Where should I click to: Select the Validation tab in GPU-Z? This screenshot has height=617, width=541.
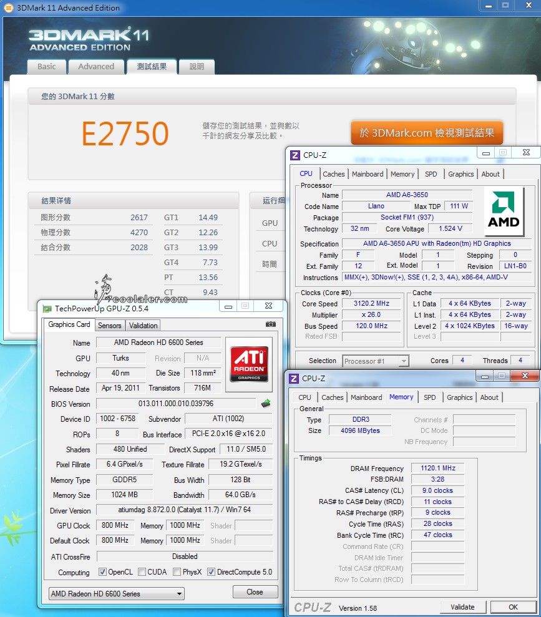point(144,326)
